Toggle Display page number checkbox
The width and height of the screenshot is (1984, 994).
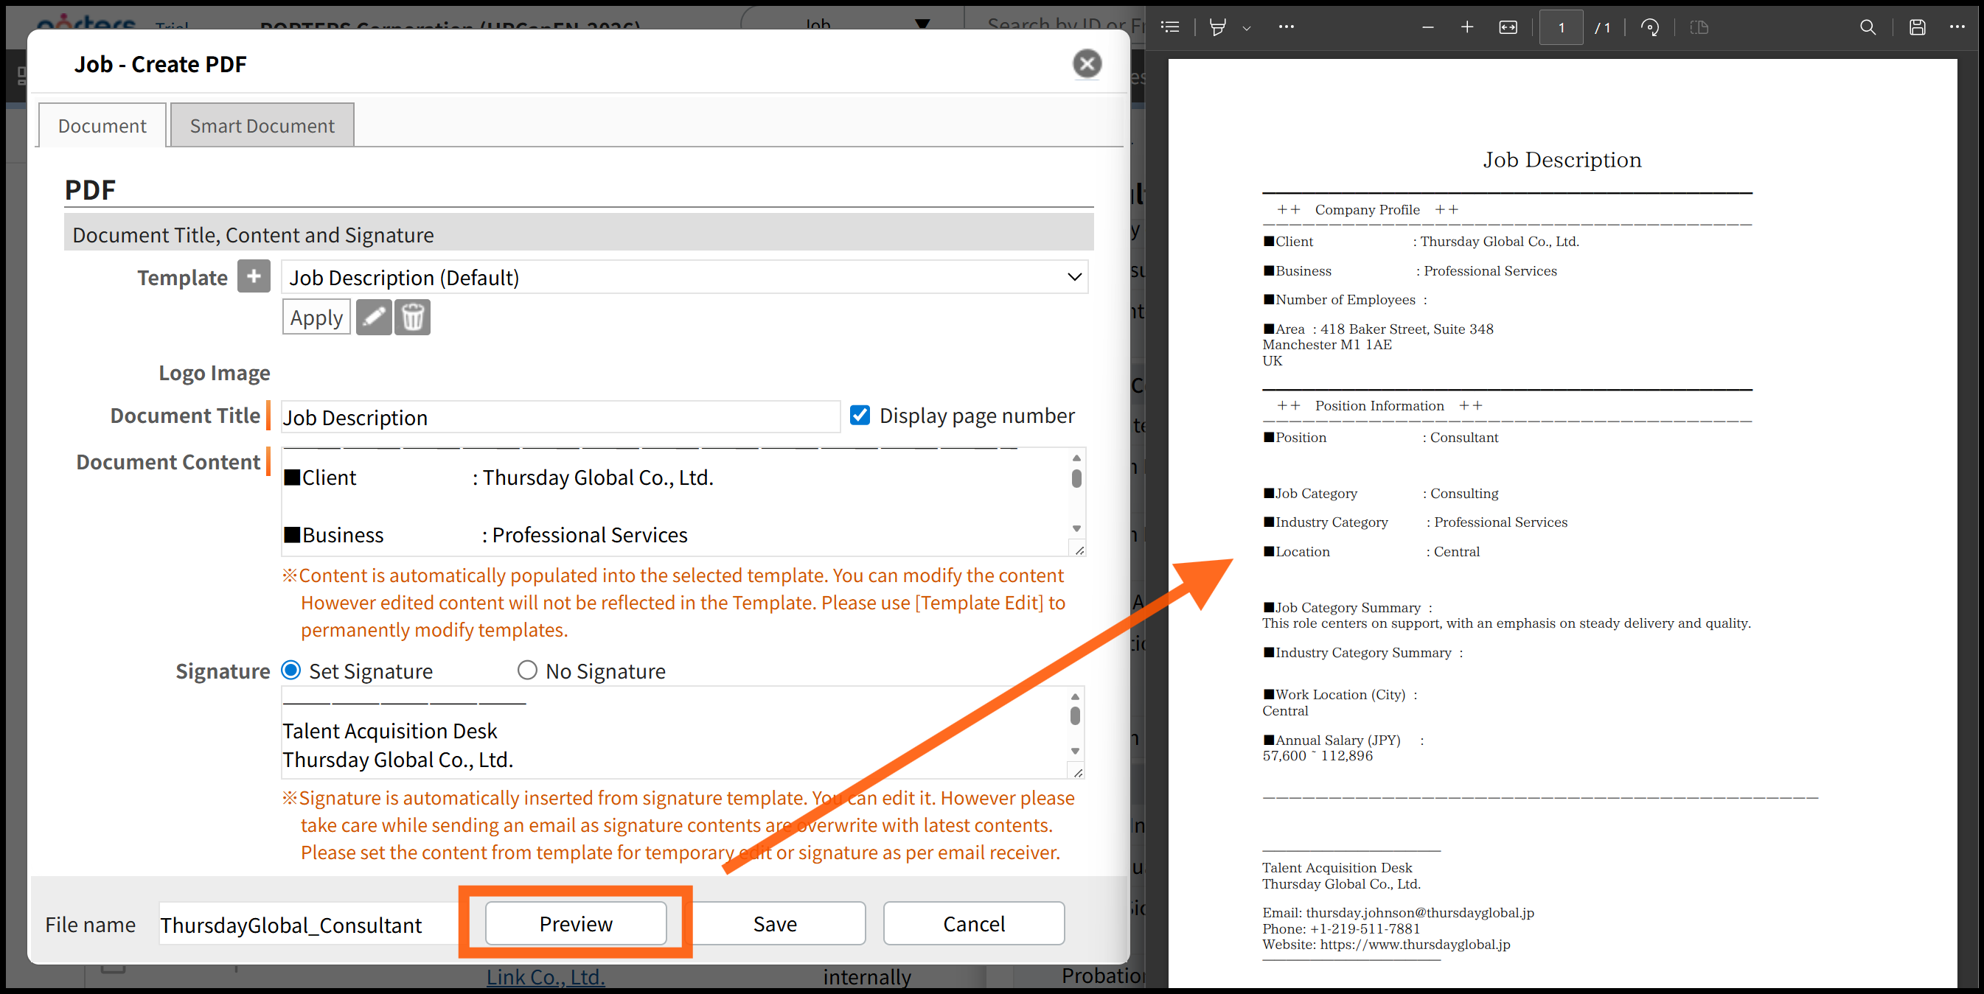(860, 416)
